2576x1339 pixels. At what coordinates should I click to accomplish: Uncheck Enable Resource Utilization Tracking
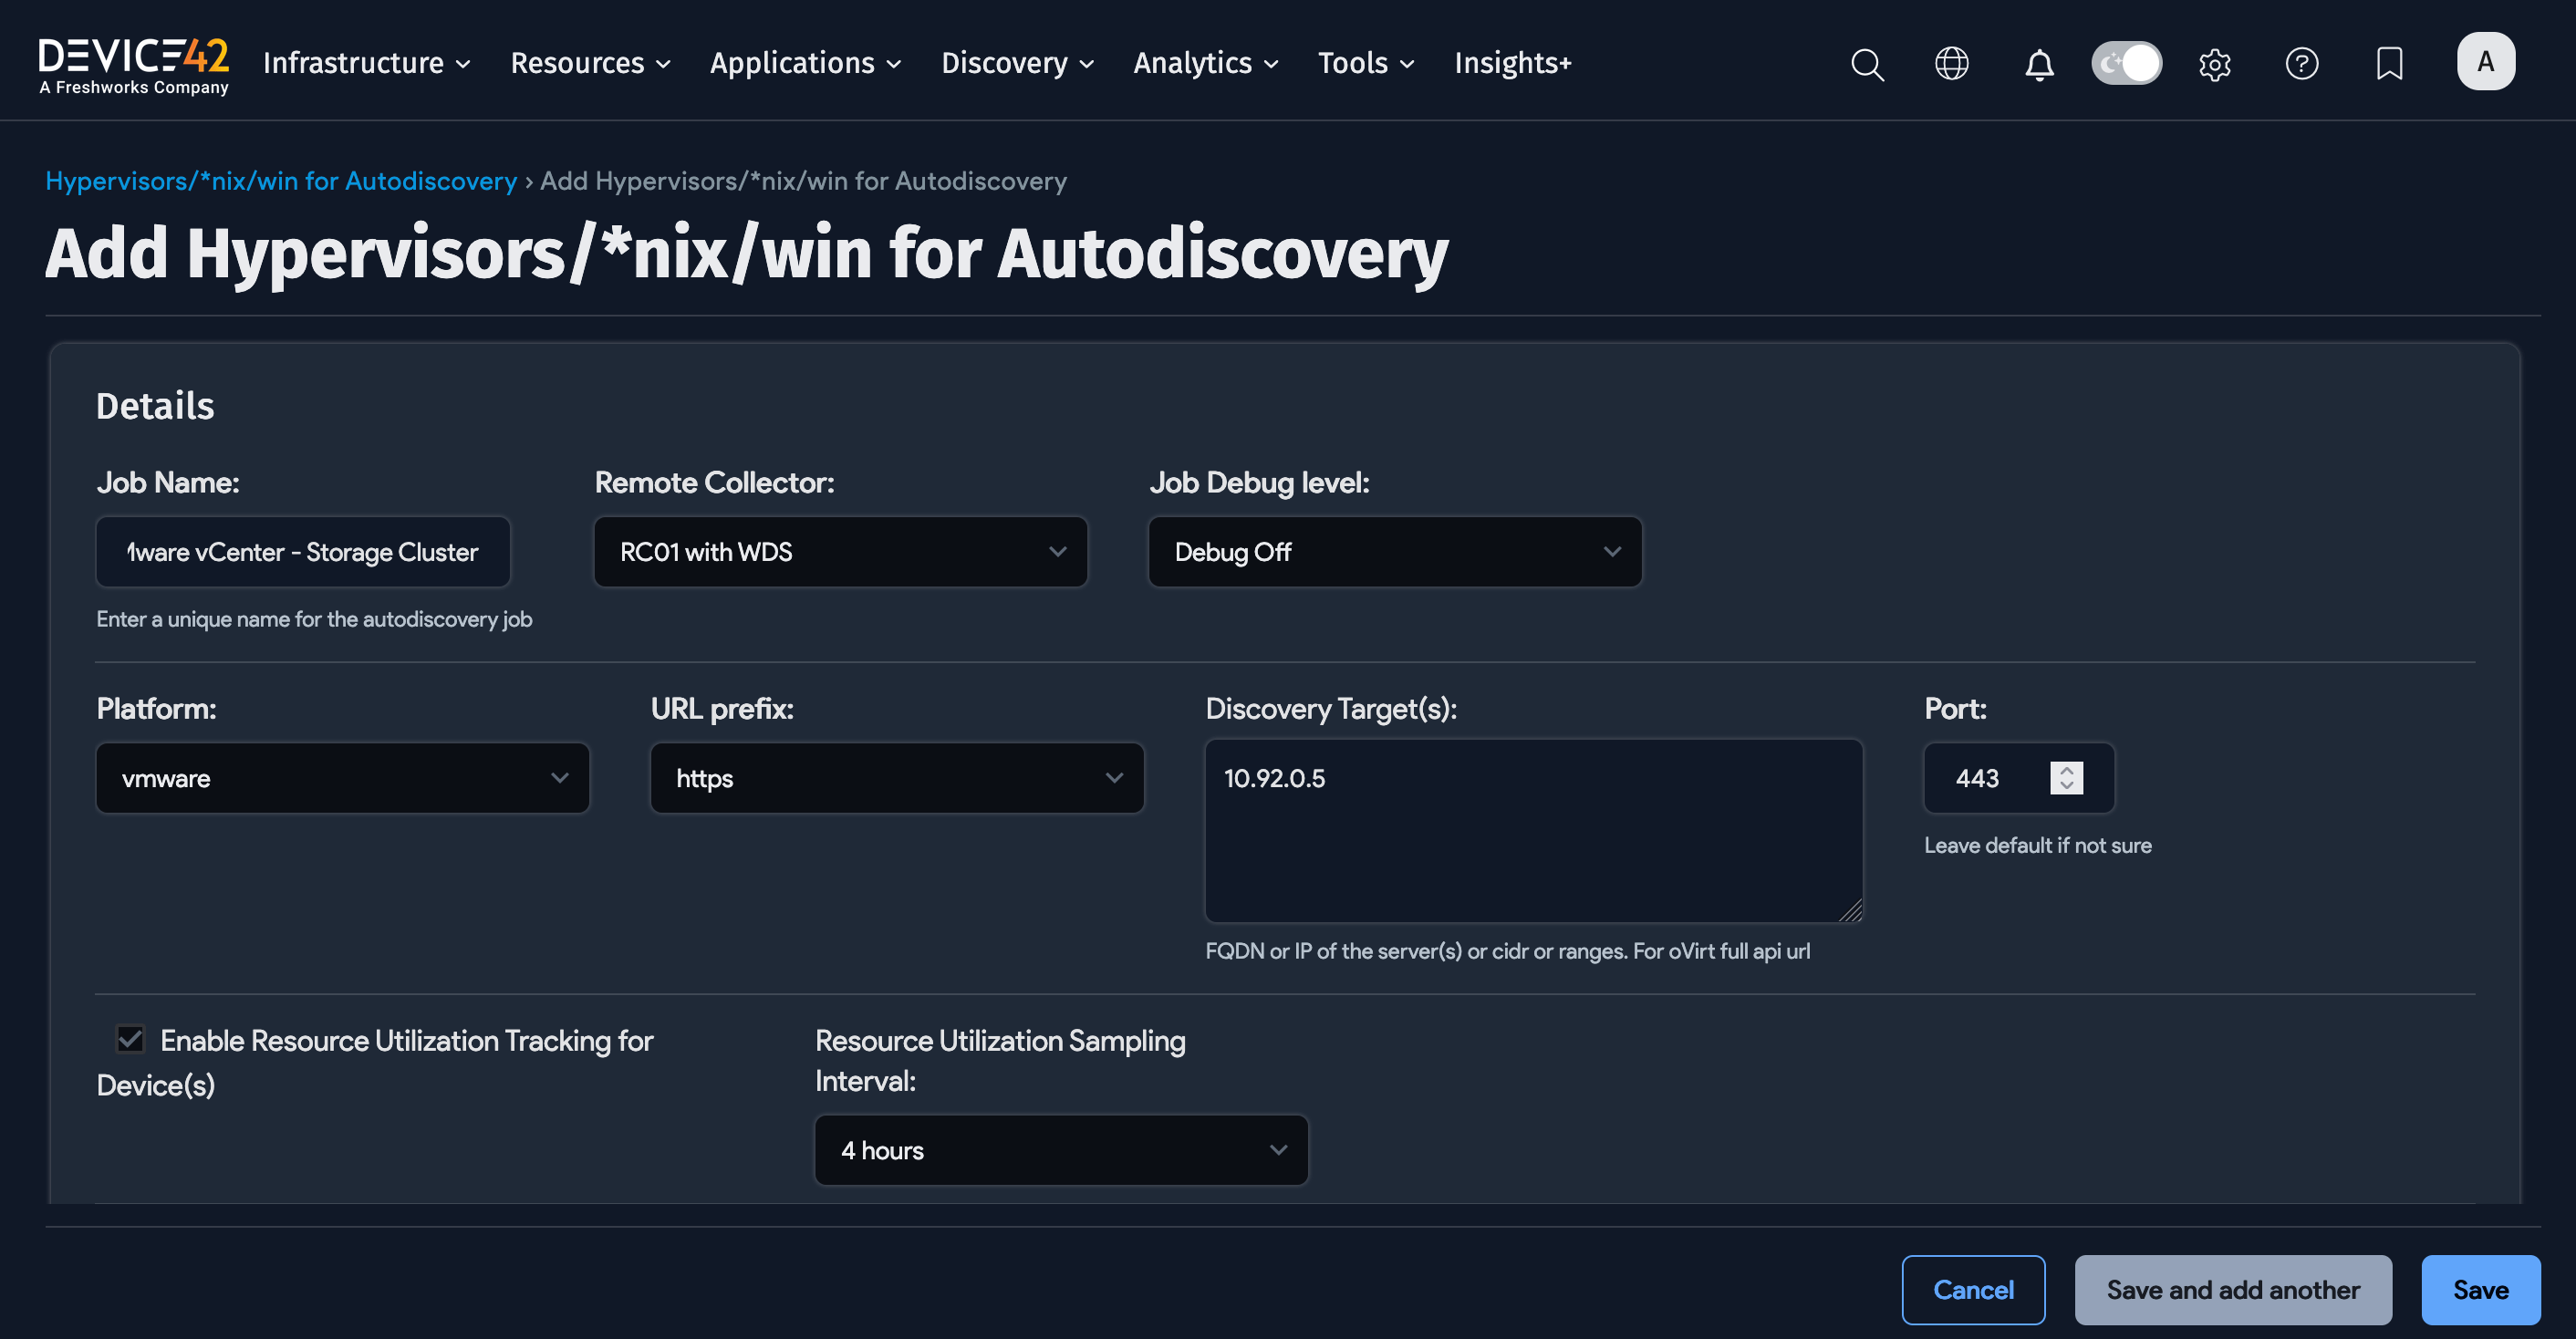129,1039
